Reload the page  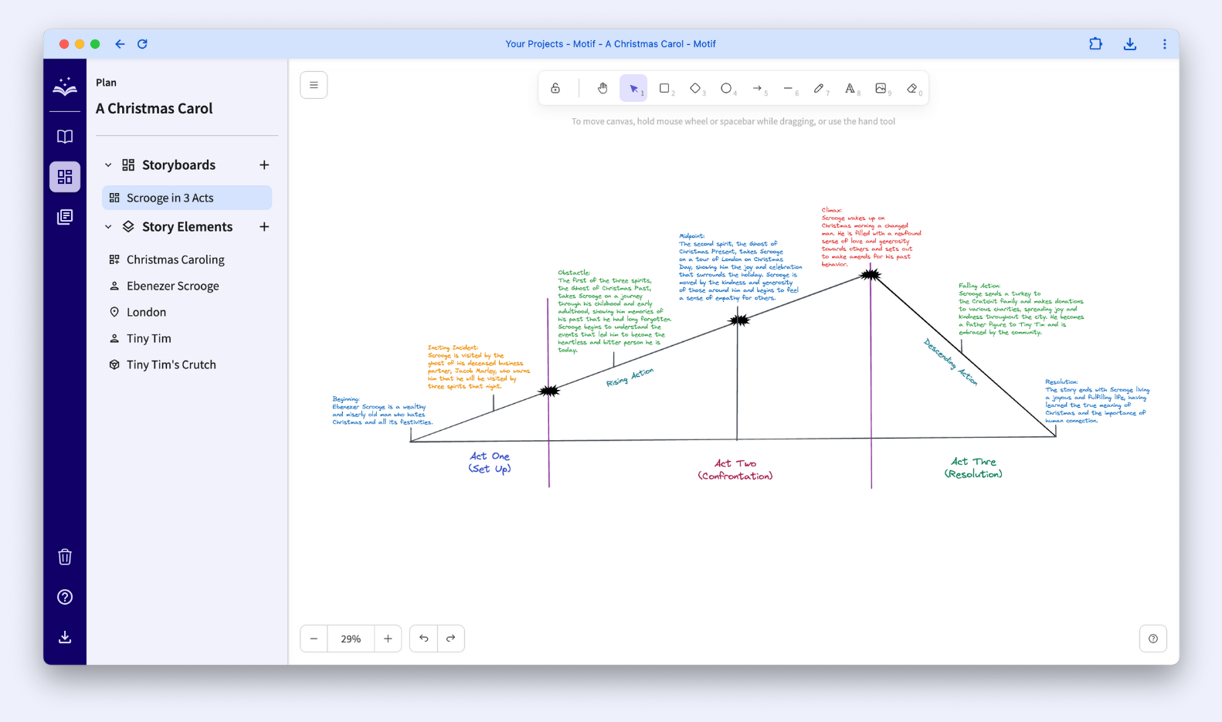(142, 44)
